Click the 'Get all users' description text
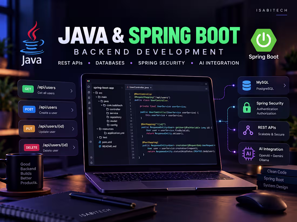The width and height of the screenshot is (297, 222). (x=46, y=93)
